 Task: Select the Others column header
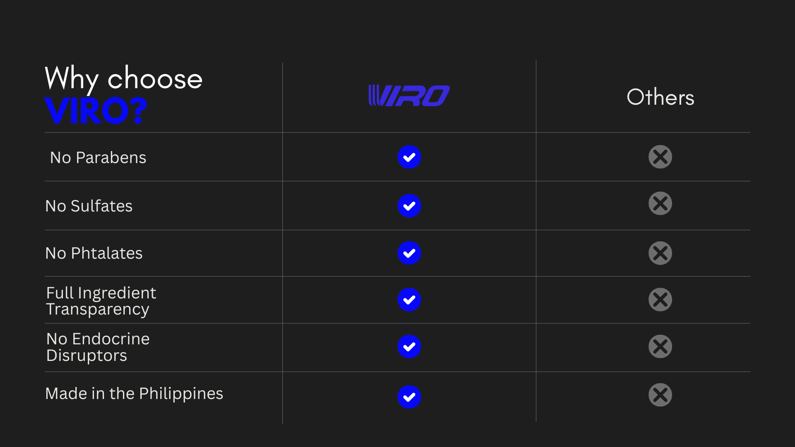click(660, 97)
